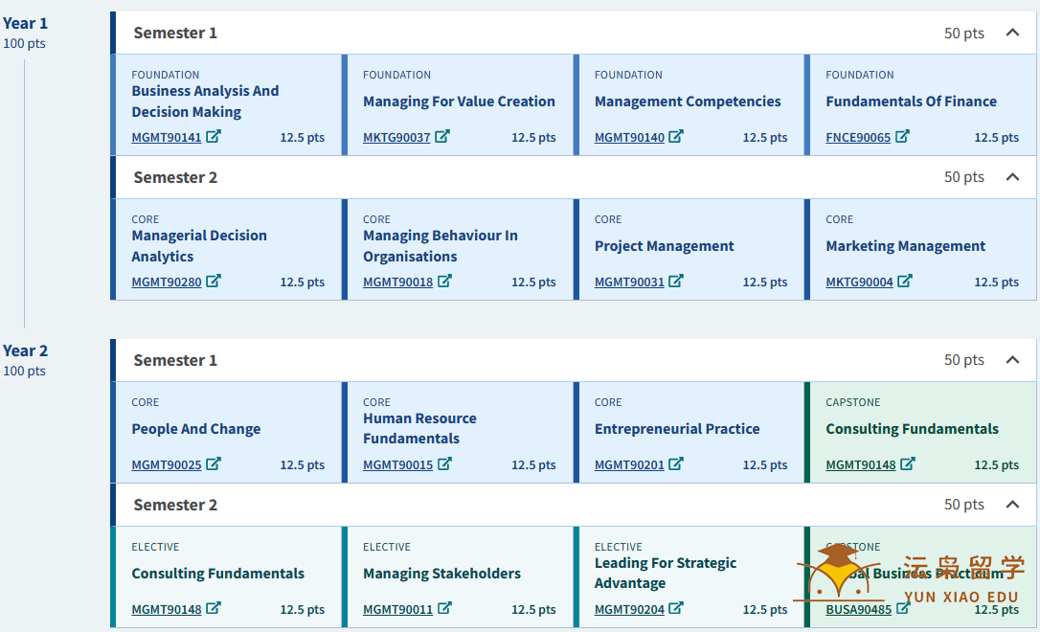Collapse Year 1 Semester 2 chevron

[1012, 177]
